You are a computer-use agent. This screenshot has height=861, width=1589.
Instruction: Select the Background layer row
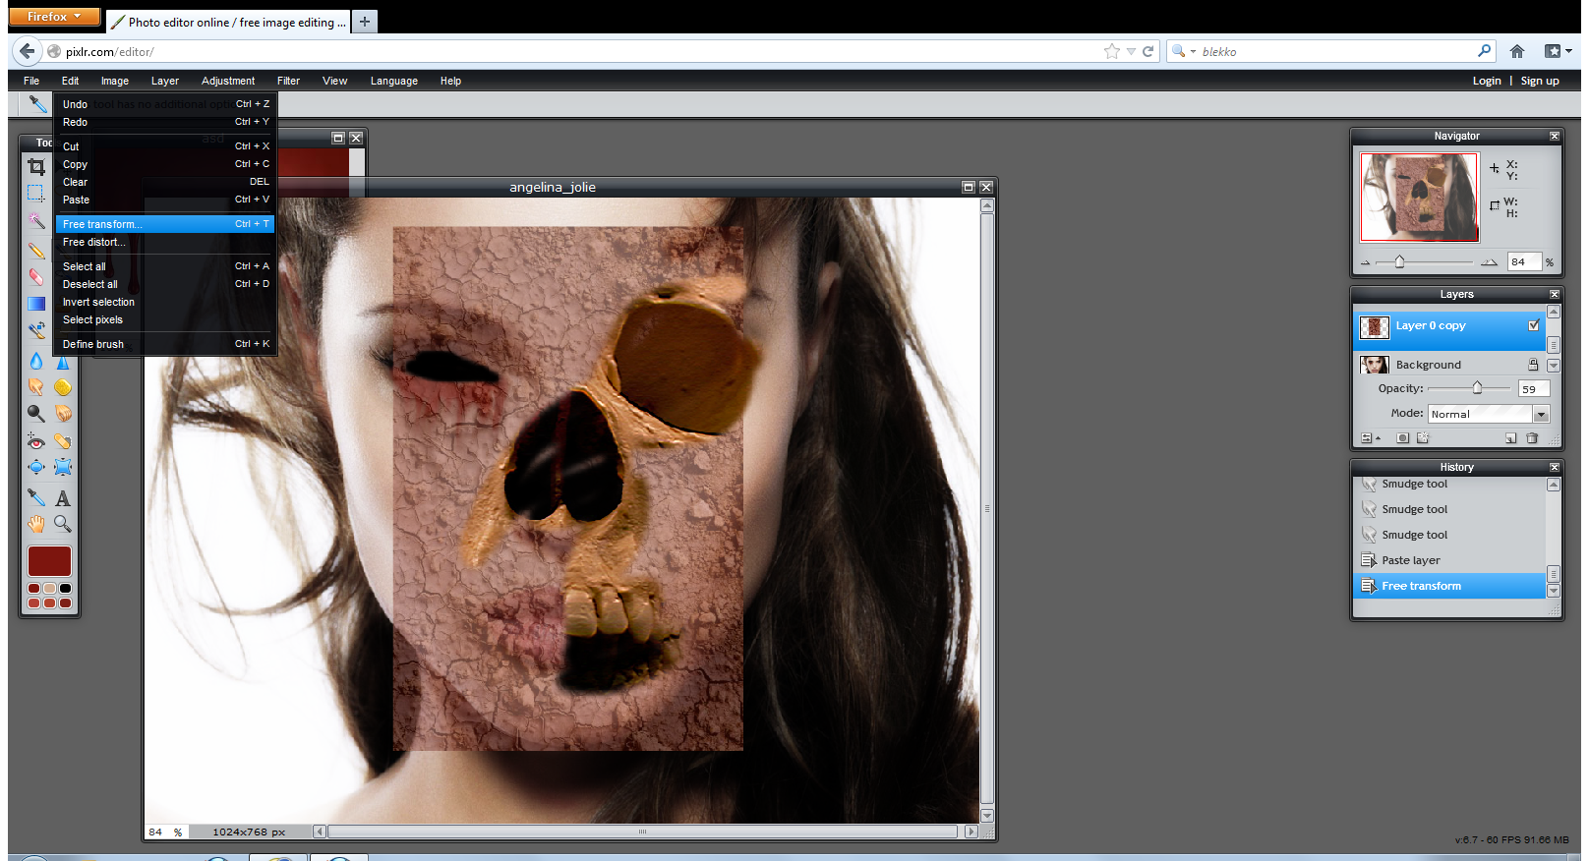(1449, 365)
